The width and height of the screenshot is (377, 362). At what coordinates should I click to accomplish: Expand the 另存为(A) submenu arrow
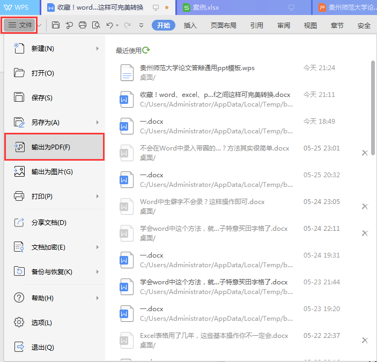[98, 123]
